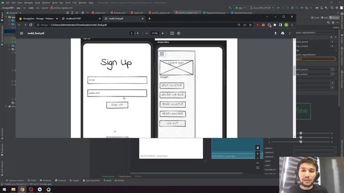This screenshot has width=344, height=193.
Task: Open the Profiler tool window
Action: coord(119,181)
